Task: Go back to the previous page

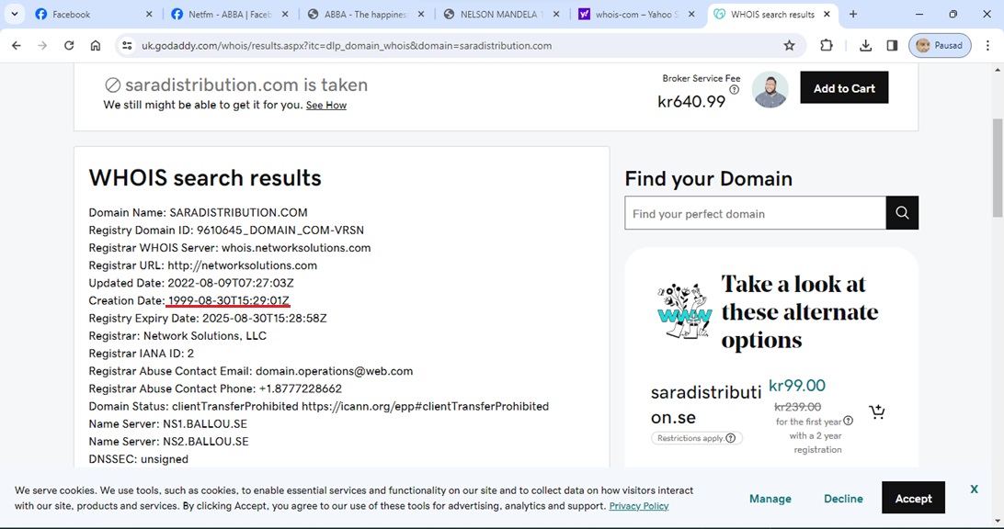Action: 17,45
